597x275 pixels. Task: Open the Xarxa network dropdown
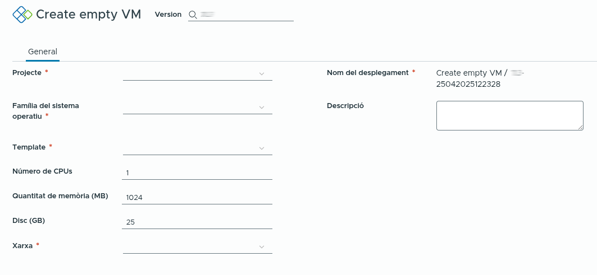197,246
